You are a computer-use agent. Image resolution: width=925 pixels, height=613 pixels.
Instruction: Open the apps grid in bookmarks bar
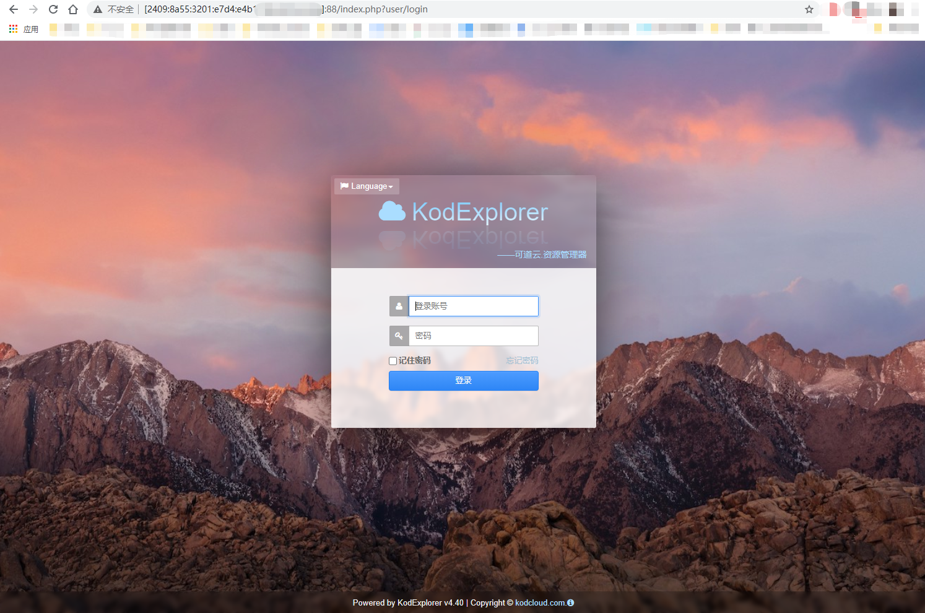pyautogui.click(x=13, y=29)
